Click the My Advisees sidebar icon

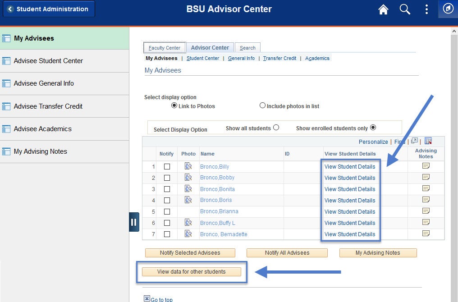click(x=6, y=38)
